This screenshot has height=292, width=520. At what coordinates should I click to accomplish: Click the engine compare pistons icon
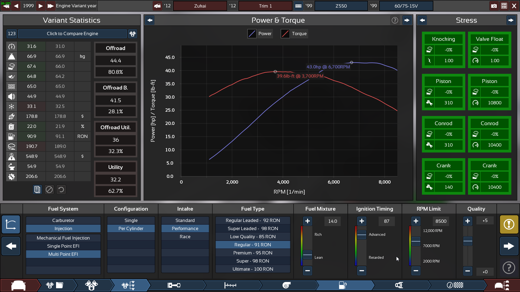pyautogui.click(x=132, y=34)
